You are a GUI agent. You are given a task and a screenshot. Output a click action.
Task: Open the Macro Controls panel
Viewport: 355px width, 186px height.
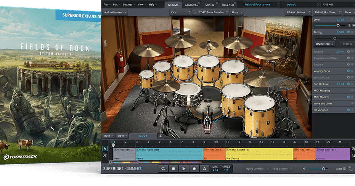point(256,168)
